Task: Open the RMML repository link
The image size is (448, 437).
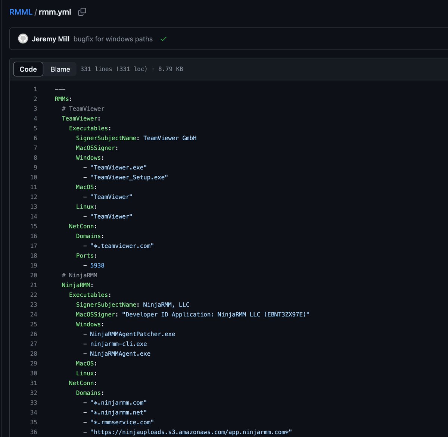Action: (21, 12)
